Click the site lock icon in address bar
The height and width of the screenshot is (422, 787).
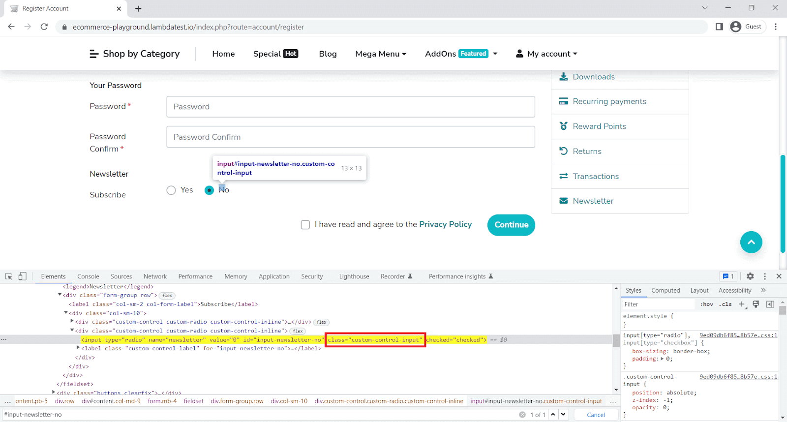point(64,27)
